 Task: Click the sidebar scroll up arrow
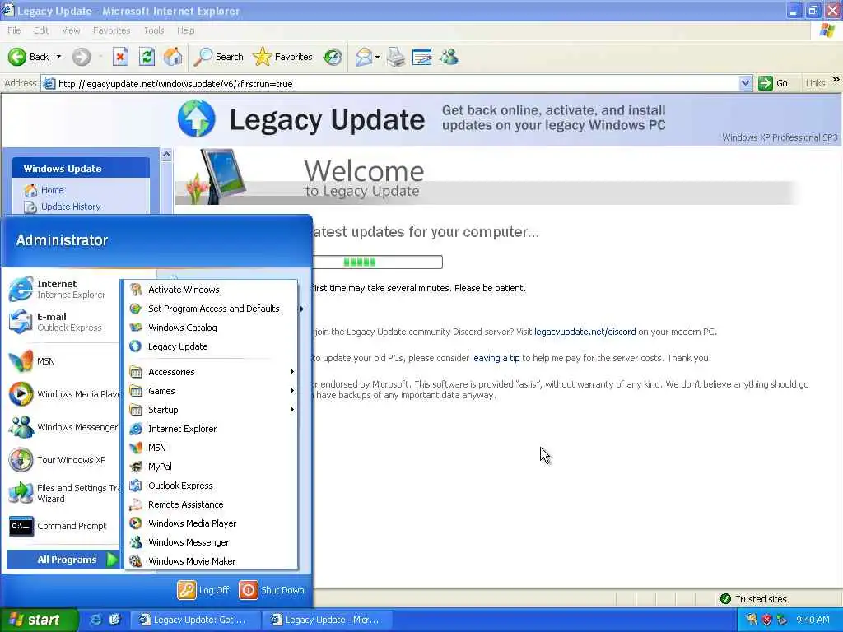click(166, 155)
